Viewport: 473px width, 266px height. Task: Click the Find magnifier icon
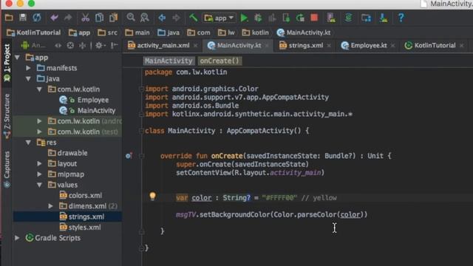pyautogui.click(x=131, y=18)
